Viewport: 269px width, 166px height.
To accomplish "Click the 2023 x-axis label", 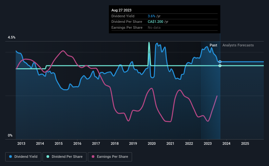I will click(208, 143).
